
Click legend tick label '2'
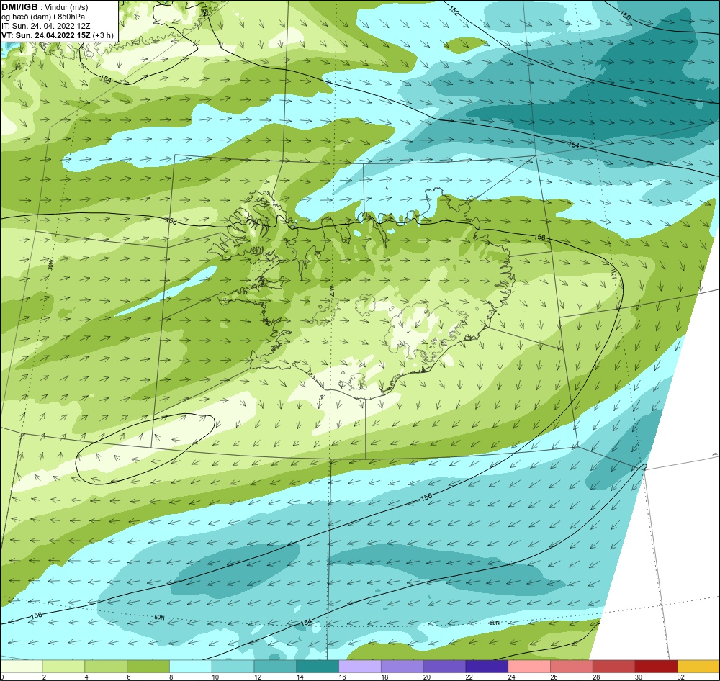click(44, 677)
